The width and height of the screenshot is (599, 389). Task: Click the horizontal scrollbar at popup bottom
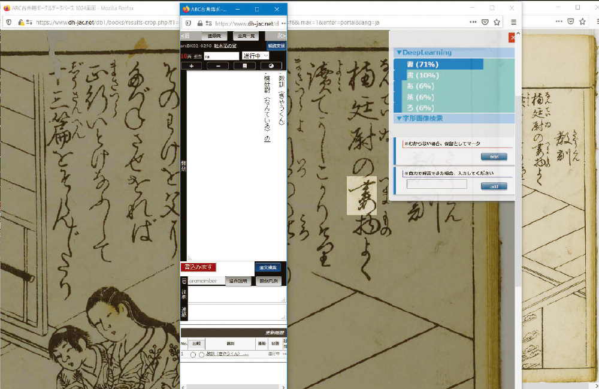click(x=234, y=387)
